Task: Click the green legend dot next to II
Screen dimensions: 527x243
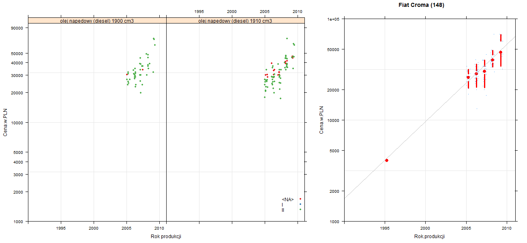Action: pyautogui.click(x=300, y=209)
